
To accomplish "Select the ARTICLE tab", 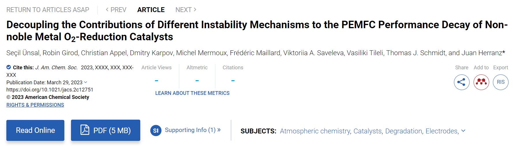I will pos(151,10).
